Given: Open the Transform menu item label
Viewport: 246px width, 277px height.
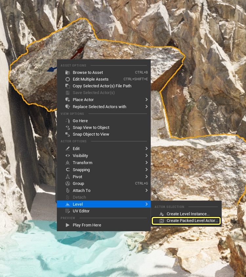Looking at the screenshot, I should tap(82, 163).
